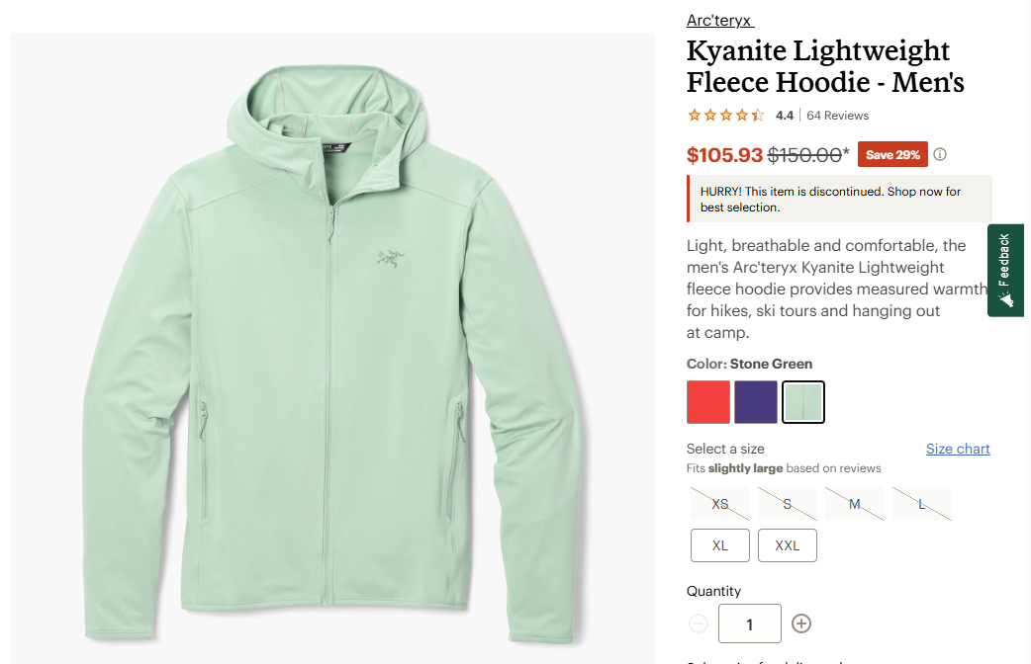Image resolution: width=1031 pixels, height=664 pixels.
Task: Decrease quantity with the minus icon
Action: [x=699, y=623]
